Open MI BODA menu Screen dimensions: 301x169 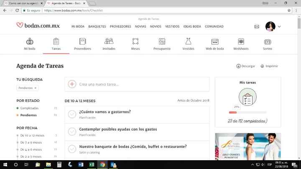pos(78,26)
